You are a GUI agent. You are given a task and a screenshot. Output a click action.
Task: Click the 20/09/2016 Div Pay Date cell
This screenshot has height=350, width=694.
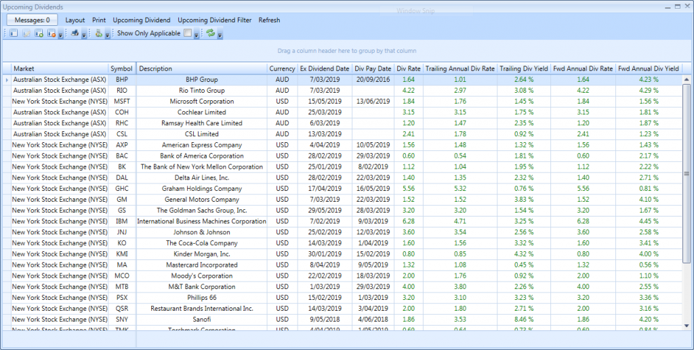[x=373, y=80]
